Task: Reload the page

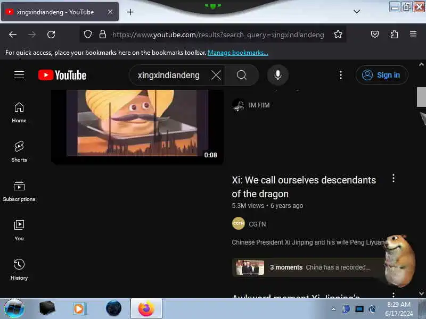Action: pyautogui.click(x=51, y=35)
